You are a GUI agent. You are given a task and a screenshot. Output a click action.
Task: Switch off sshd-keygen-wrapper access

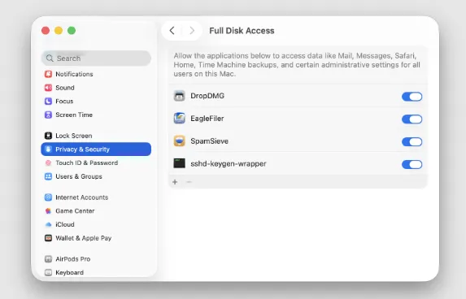412,164
